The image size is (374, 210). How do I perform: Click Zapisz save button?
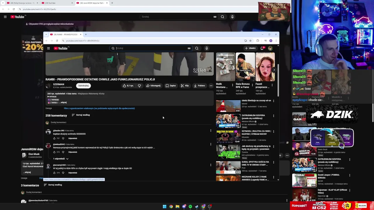pyautogui.click(x=171, y=86)
